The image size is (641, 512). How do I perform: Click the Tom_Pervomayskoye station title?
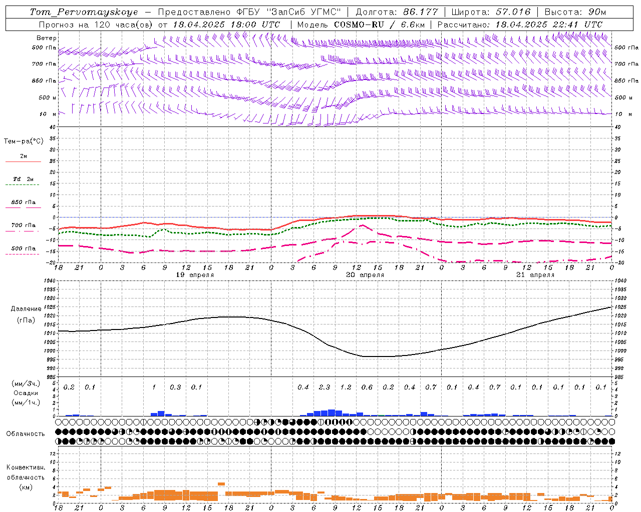[x=84, y=12]
